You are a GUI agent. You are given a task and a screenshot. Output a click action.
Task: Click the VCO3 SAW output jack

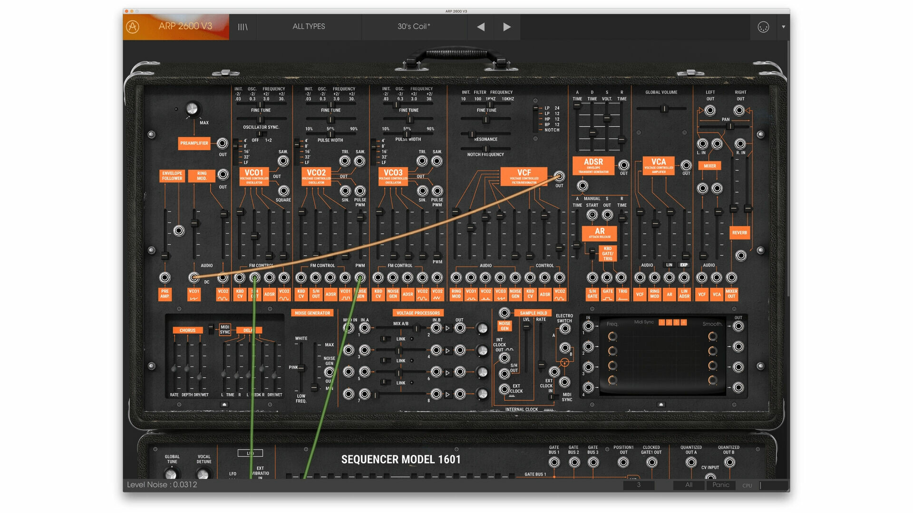click(x=437, y=161)
